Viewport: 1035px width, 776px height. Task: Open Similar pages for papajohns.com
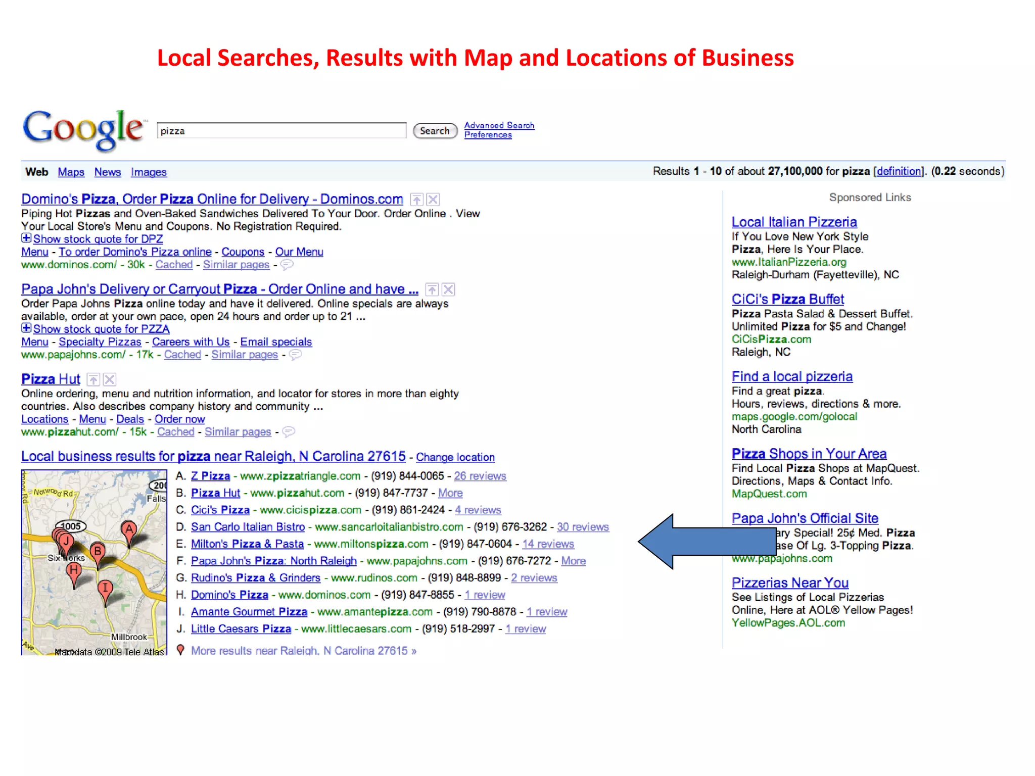coord(245,355)
